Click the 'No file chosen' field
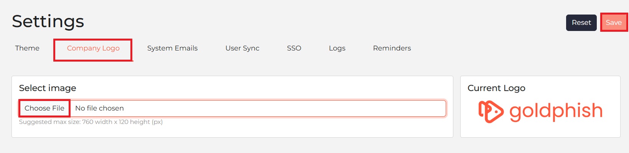The image size is (629, 153). [x=258, y=108]
